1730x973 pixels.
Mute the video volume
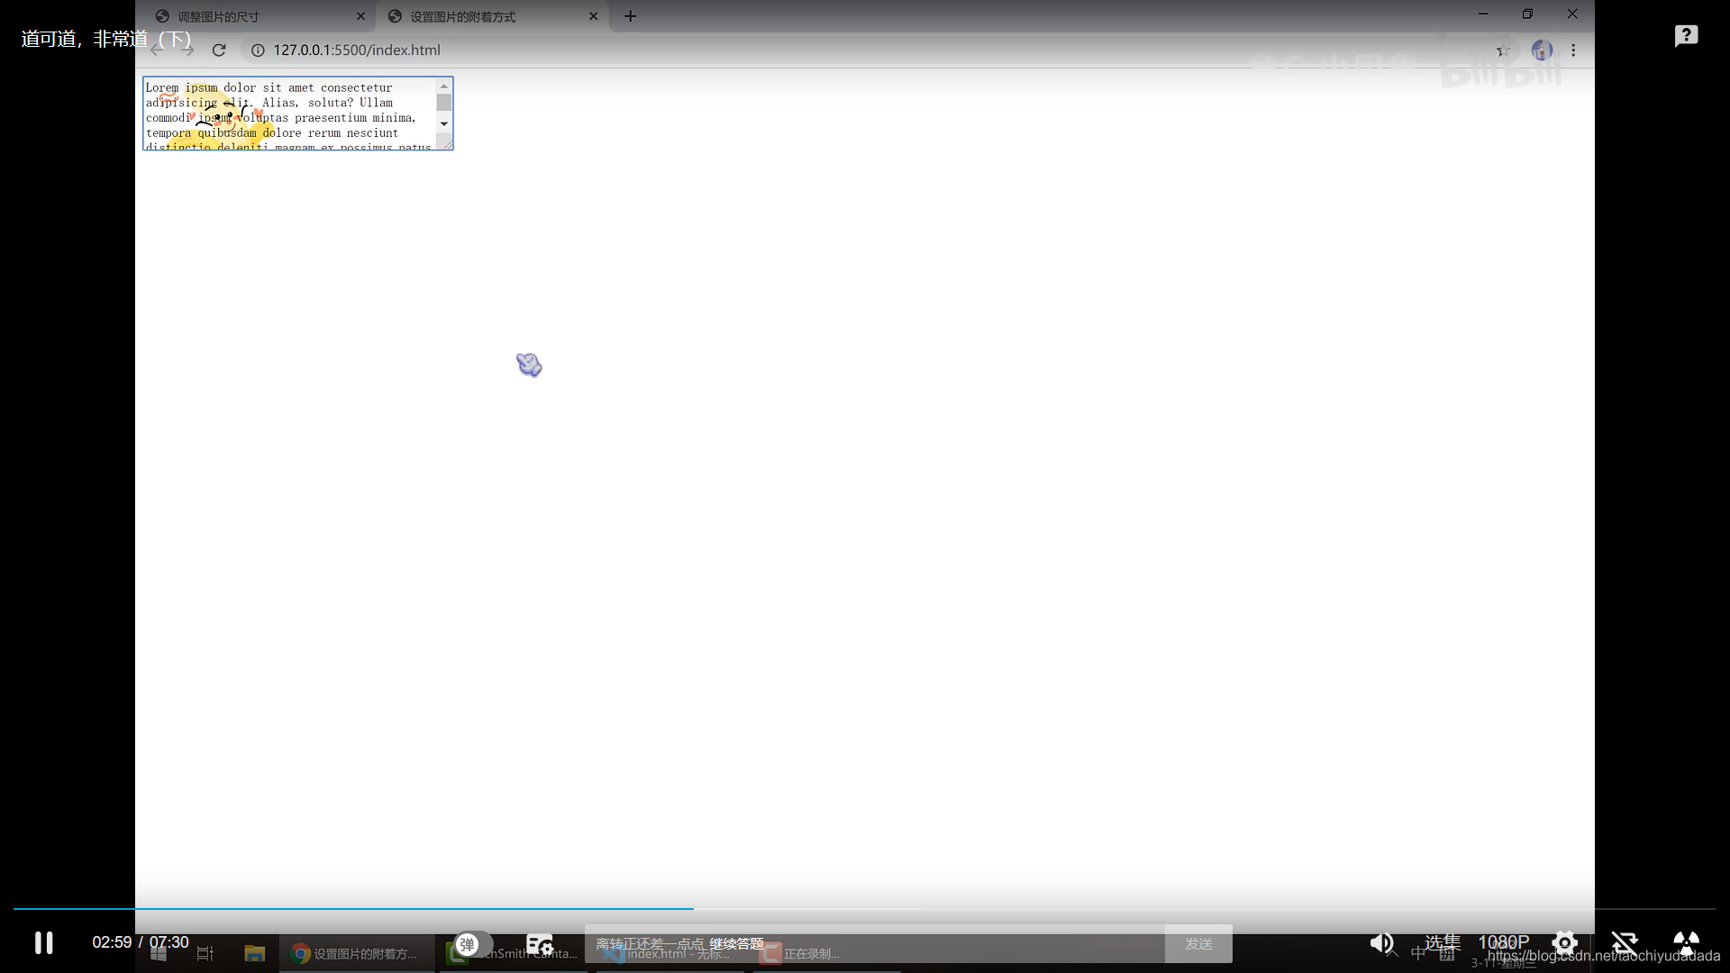pos(1380,942)
